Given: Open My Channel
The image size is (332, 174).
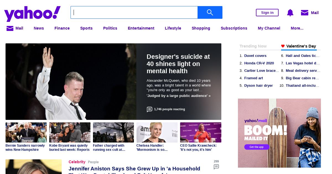Looking at the screenshot, I should pos(269,28).
